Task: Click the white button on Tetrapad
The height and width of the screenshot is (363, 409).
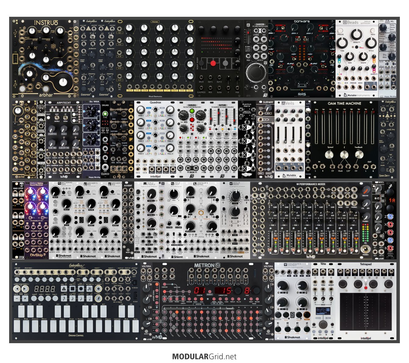Action: pyautogui.click(x=366, y=281)
